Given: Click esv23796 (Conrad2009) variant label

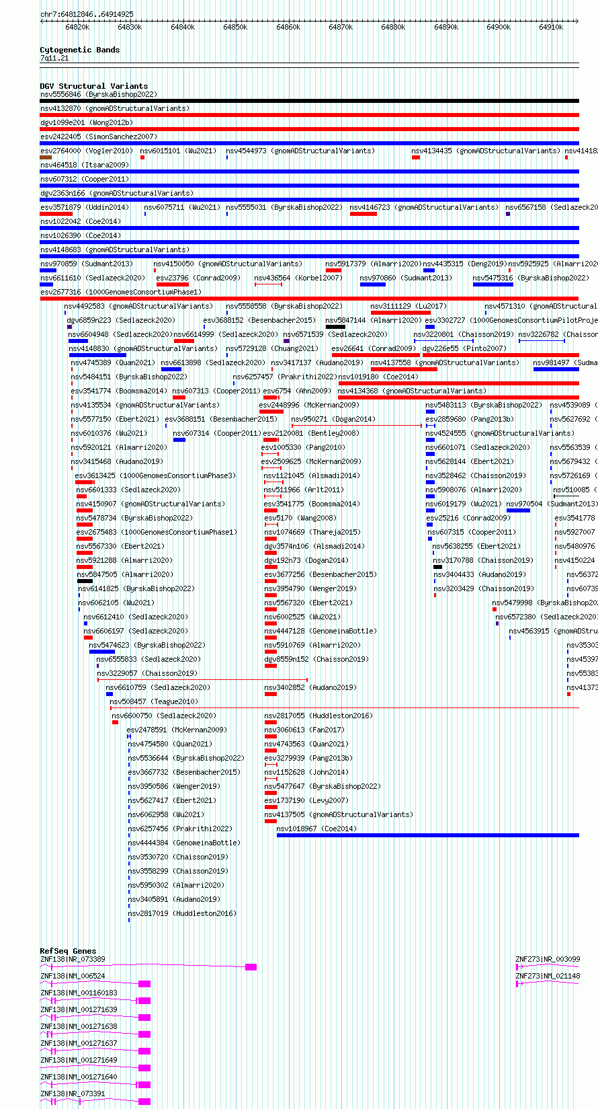Looking at the screenshot, I should coord(198,278).
